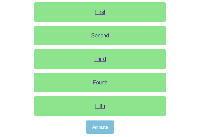The image size is (208, 137).
Task: Select the Fifth link text
Action: click(100, 106)
